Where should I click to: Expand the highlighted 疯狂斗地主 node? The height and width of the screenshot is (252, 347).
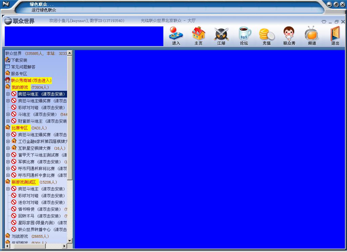coord(8,94)
